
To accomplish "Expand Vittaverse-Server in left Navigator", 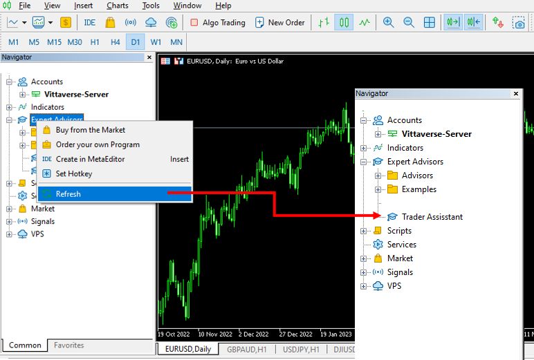I will pos(22,95).
